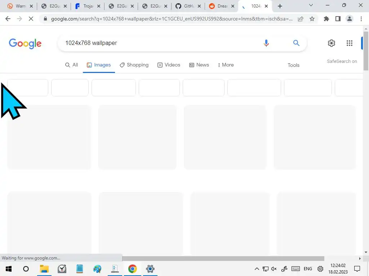Stop loading the page with the X button
This screenshot has height=276, width=369.
31,19
